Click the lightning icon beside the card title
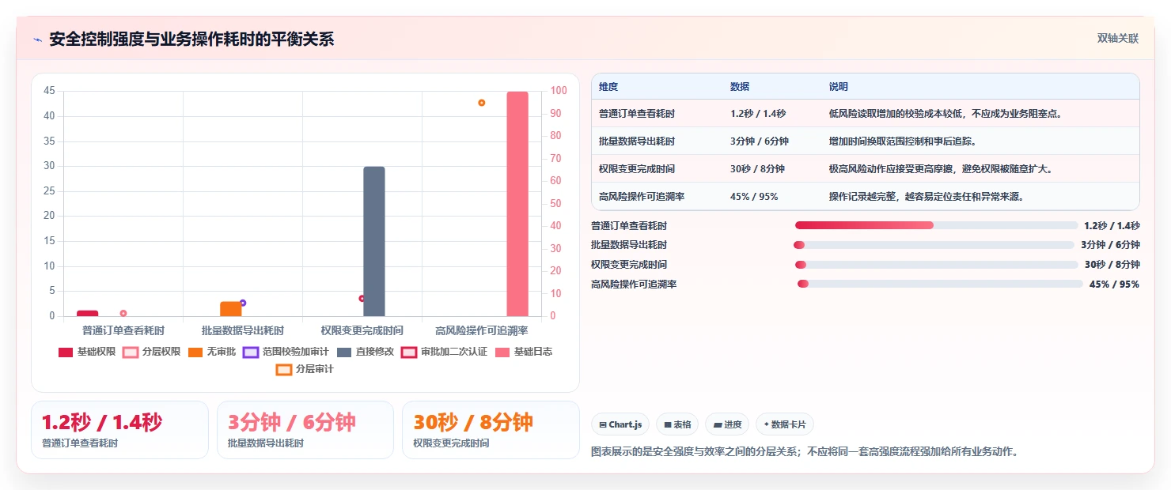Screen dimensions: 1171x490 pos(37,40)
